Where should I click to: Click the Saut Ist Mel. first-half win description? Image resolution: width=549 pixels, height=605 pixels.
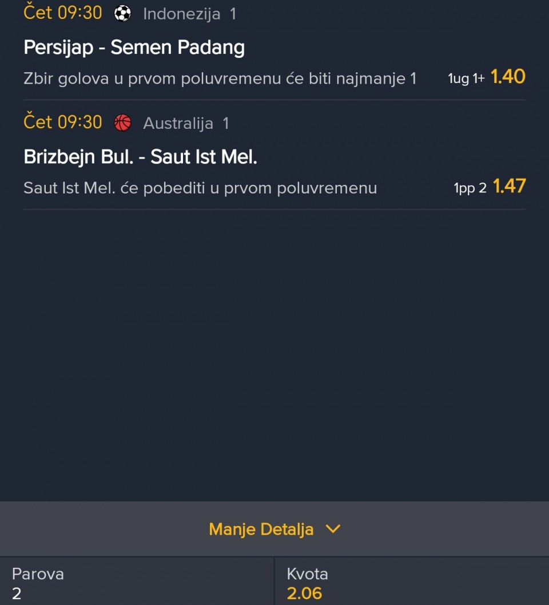tap(200, 188)
